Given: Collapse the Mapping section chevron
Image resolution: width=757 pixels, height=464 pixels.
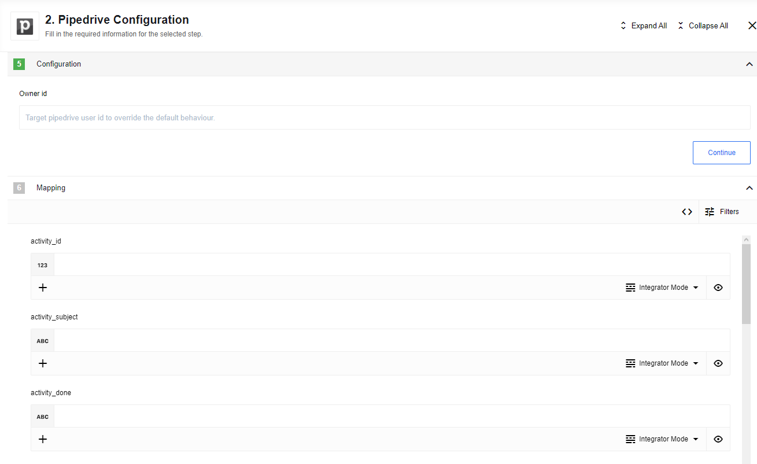Looking at the screenshot, I should (749, 188).
